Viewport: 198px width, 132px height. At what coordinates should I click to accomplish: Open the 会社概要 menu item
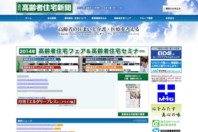click(x=52, y=18)
